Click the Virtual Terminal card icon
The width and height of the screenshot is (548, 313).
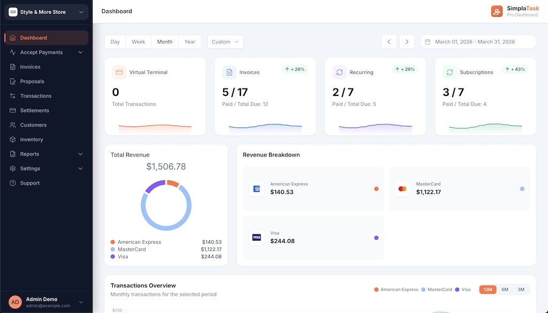(119, 72)
